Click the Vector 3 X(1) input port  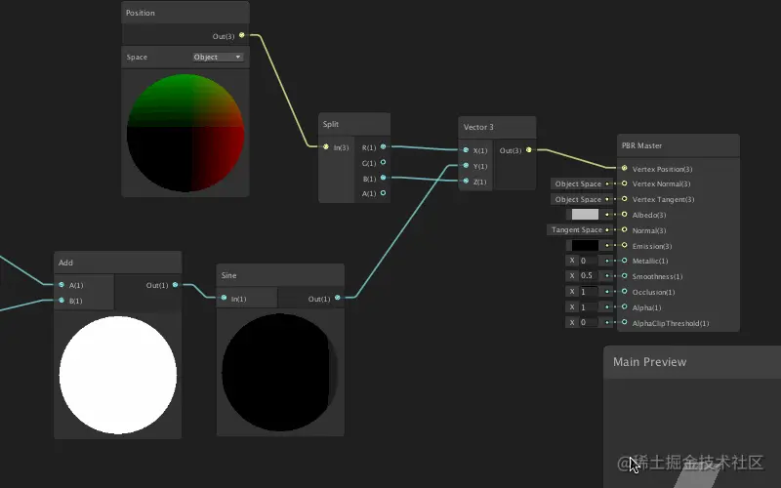466,150
